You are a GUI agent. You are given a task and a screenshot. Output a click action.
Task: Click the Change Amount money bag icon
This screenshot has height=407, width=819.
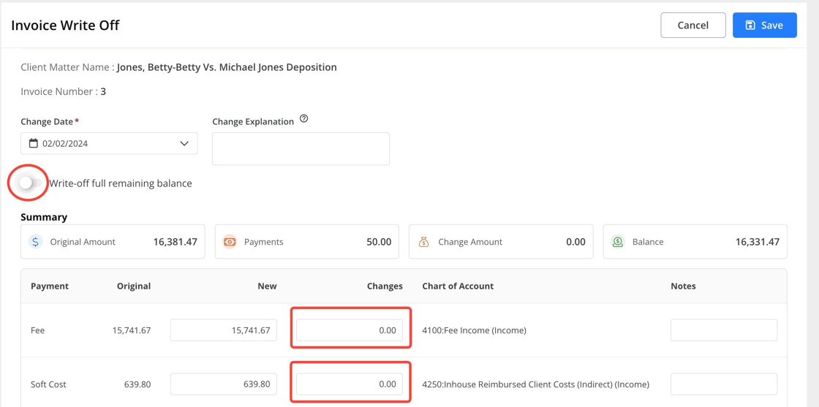click(423, 242)
